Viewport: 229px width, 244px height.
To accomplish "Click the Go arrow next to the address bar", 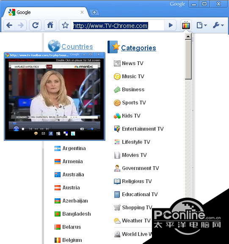I will 171,25.
